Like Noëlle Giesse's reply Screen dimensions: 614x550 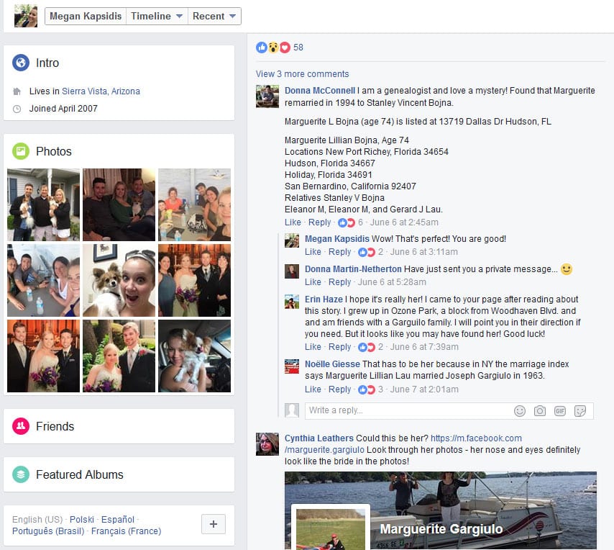pyautogui.click(x=313, y=389)
